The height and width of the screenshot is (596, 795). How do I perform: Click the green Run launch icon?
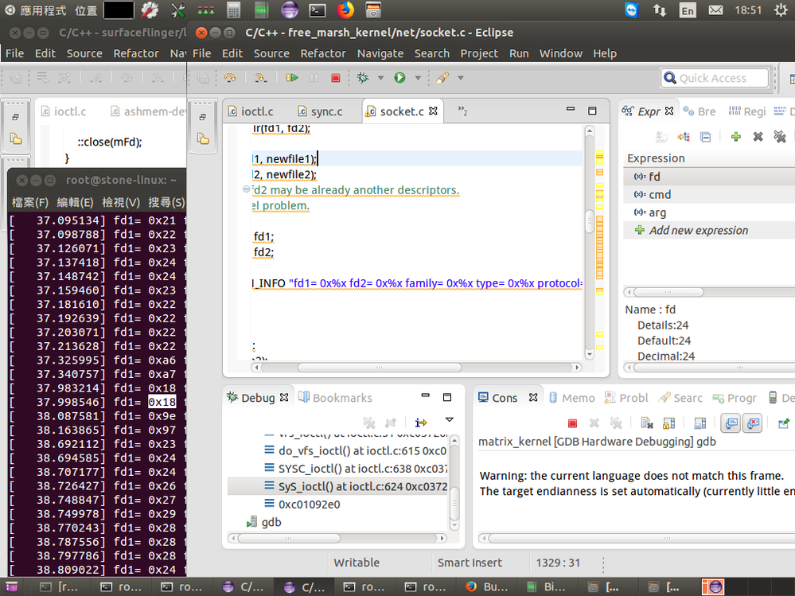pyautogui.click(x=399, y=78)
